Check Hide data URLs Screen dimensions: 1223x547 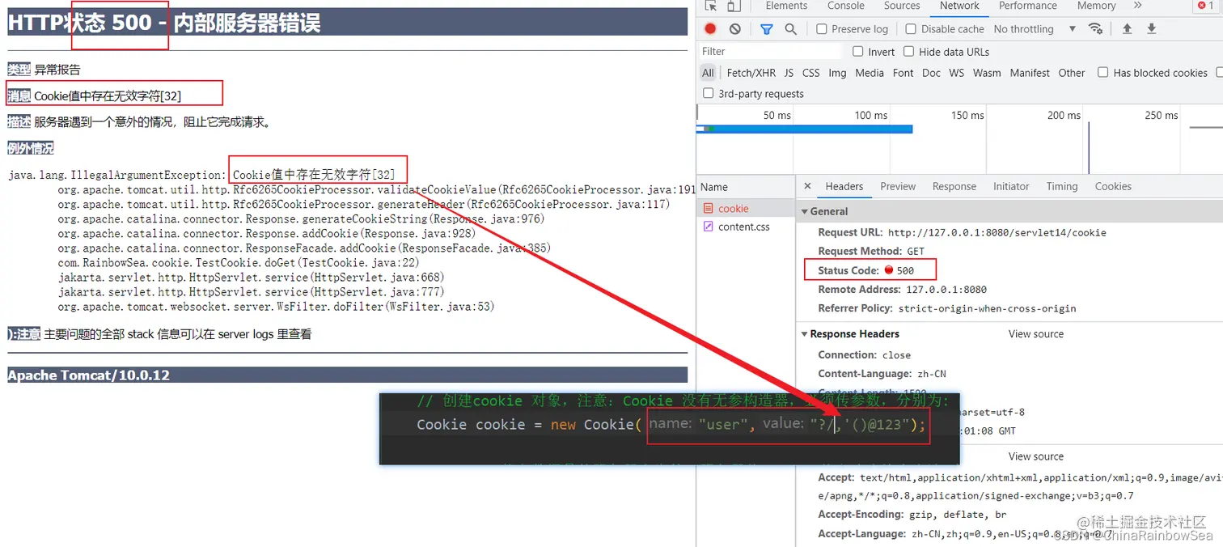(x=909, y=52)
